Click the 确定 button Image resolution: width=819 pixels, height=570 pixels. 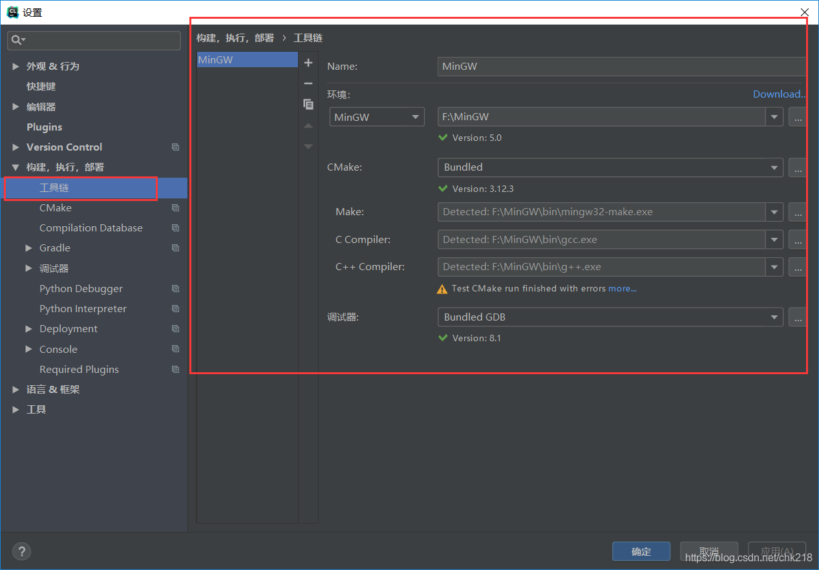click(x=641, y=551)
